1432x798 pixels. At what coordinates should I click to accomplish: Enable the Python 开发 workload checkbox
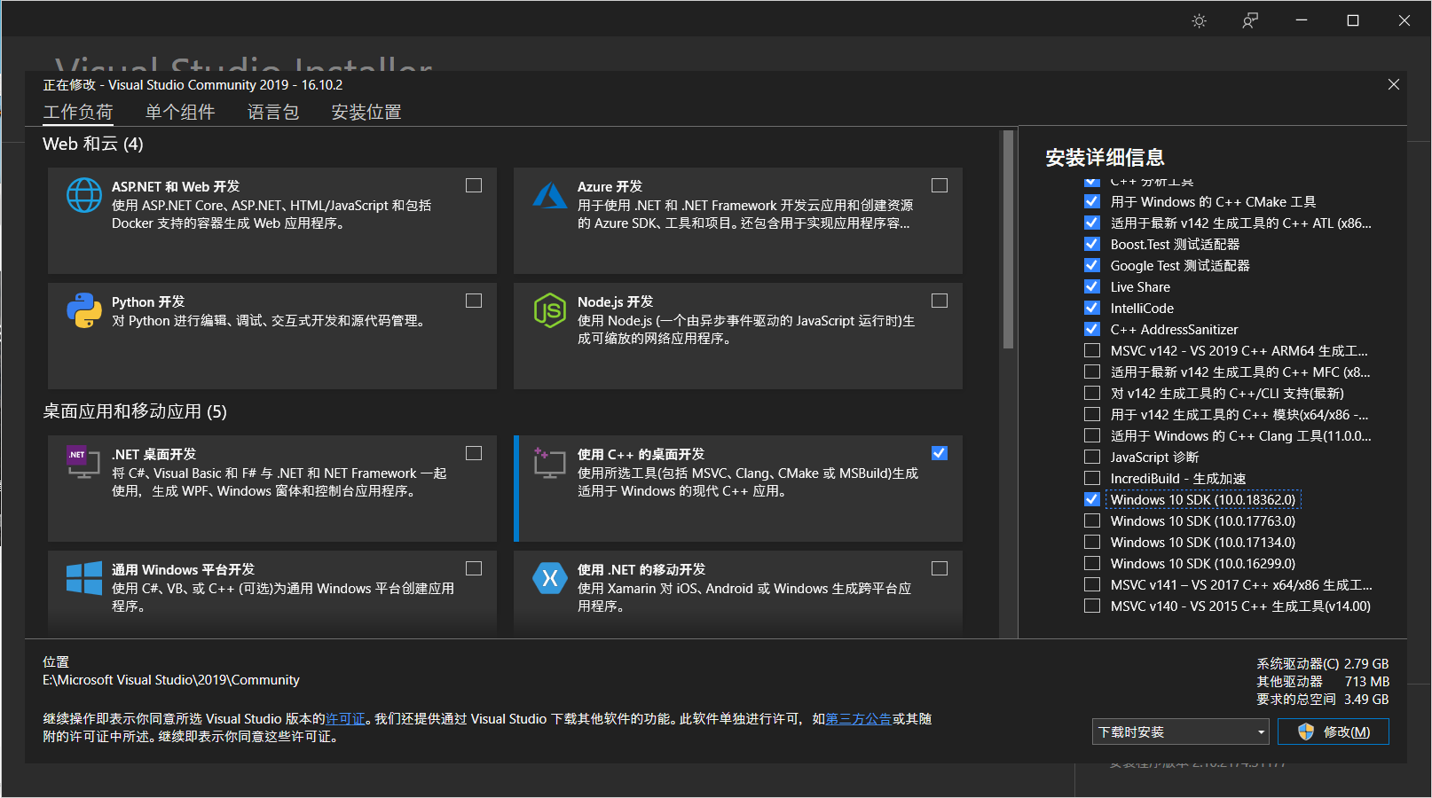click(473, 300)
